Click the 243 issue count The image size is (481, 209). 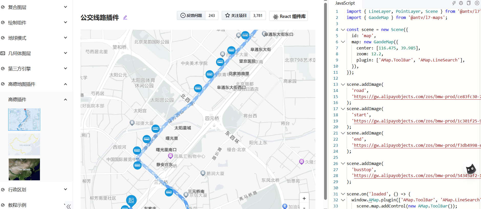(212, 16)
